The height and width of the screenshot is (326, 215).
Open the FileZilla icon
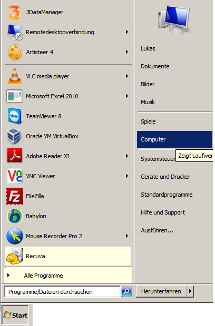pos(15,196)
